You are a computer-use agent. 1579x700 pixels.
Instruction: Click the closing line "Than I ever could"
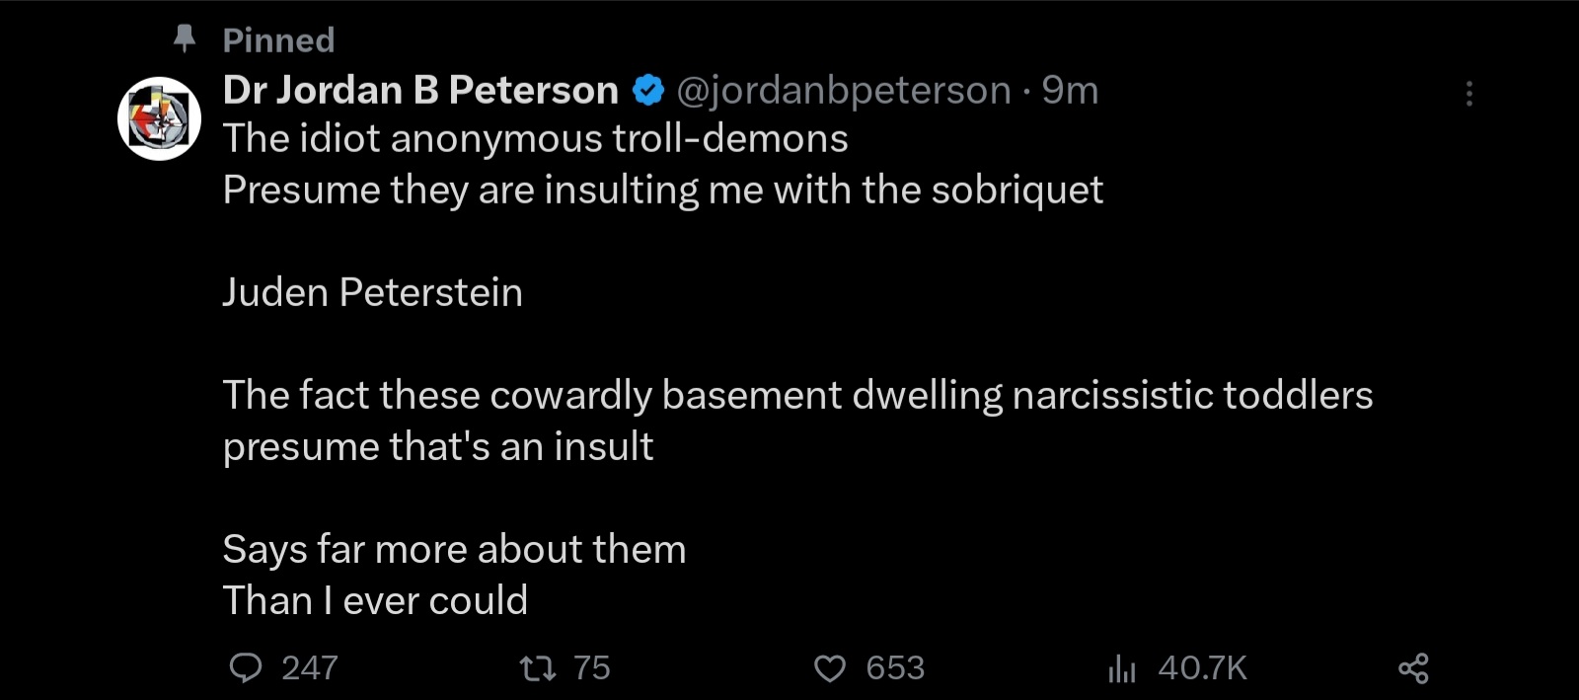[x=375, y=600]
